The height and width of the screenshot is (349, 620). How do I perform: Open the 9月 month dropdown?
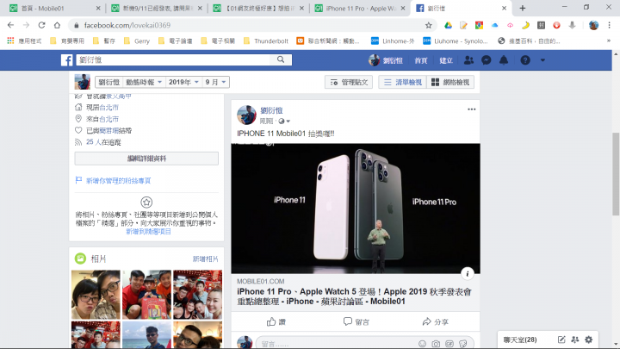click(x=215, y=82)
